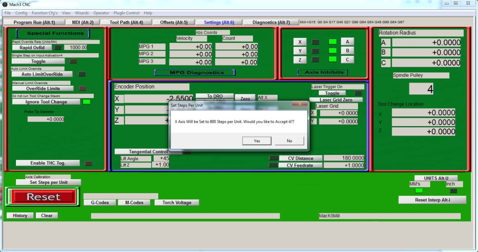
Task: Switch to Offsets (Alt-5) tab
Action: coord(174,22)
